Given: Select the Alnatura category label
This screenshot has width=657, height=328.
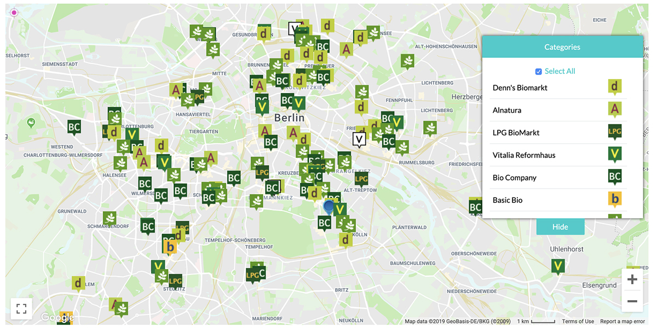Looking at the screenshot, I should (506, 110).
